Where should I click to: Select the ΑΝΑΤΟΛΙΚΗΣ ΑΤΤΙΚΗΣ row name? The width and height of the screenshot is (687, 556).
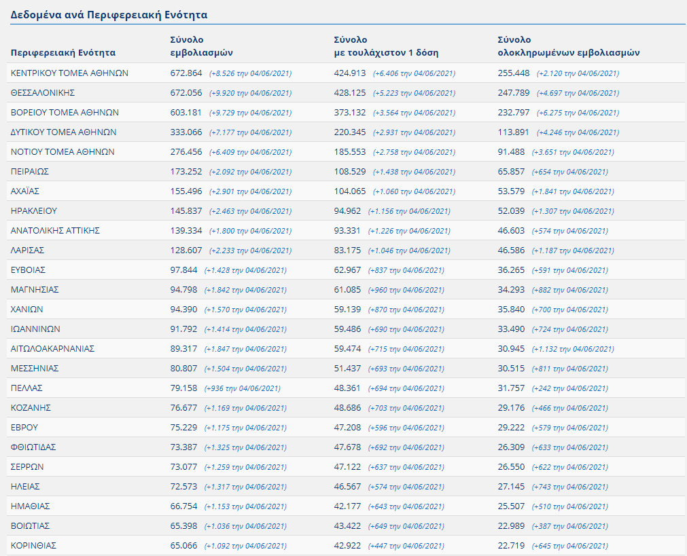pos(55,231)
